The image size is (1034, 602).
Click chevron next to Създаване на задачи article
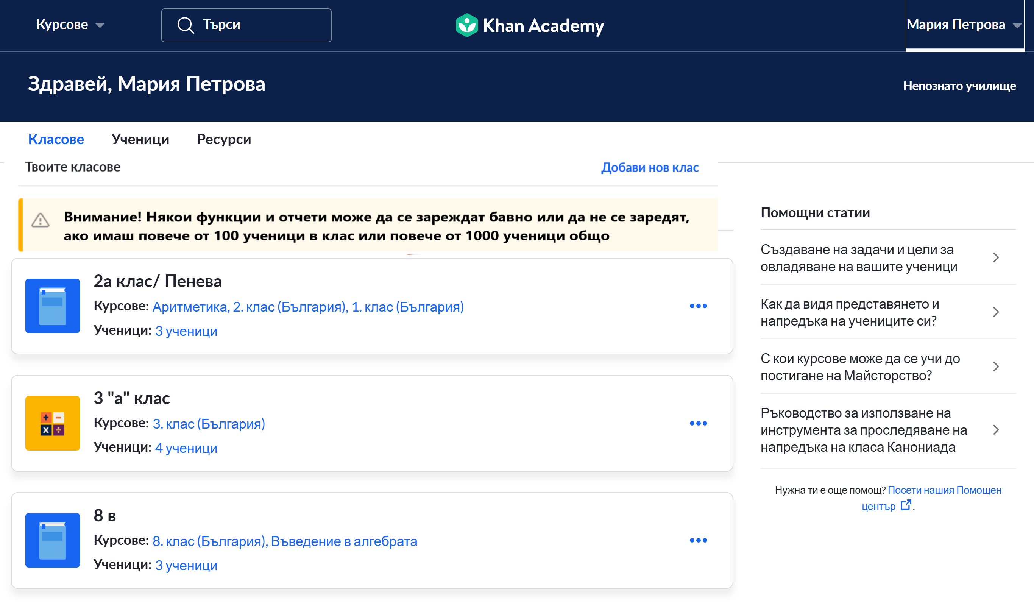pos(996,258)
